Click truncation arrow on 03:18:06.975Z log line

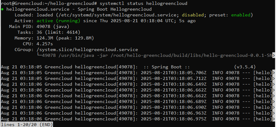tap(273, 119)
